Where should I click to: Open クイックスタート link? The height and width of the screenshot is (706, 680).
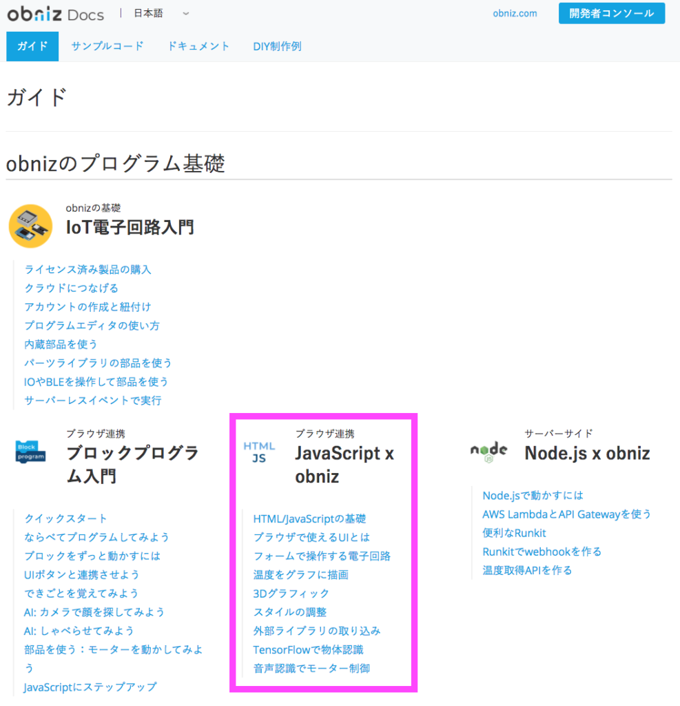(65, 518)
